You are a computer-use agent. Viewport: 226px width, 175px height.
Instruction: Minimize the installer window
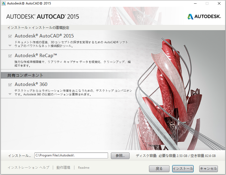195,3
